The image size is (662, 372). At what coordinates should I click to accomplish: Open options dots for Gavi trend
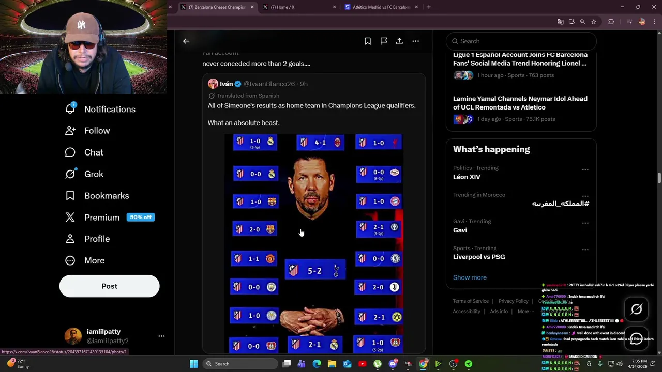[585, 223]
